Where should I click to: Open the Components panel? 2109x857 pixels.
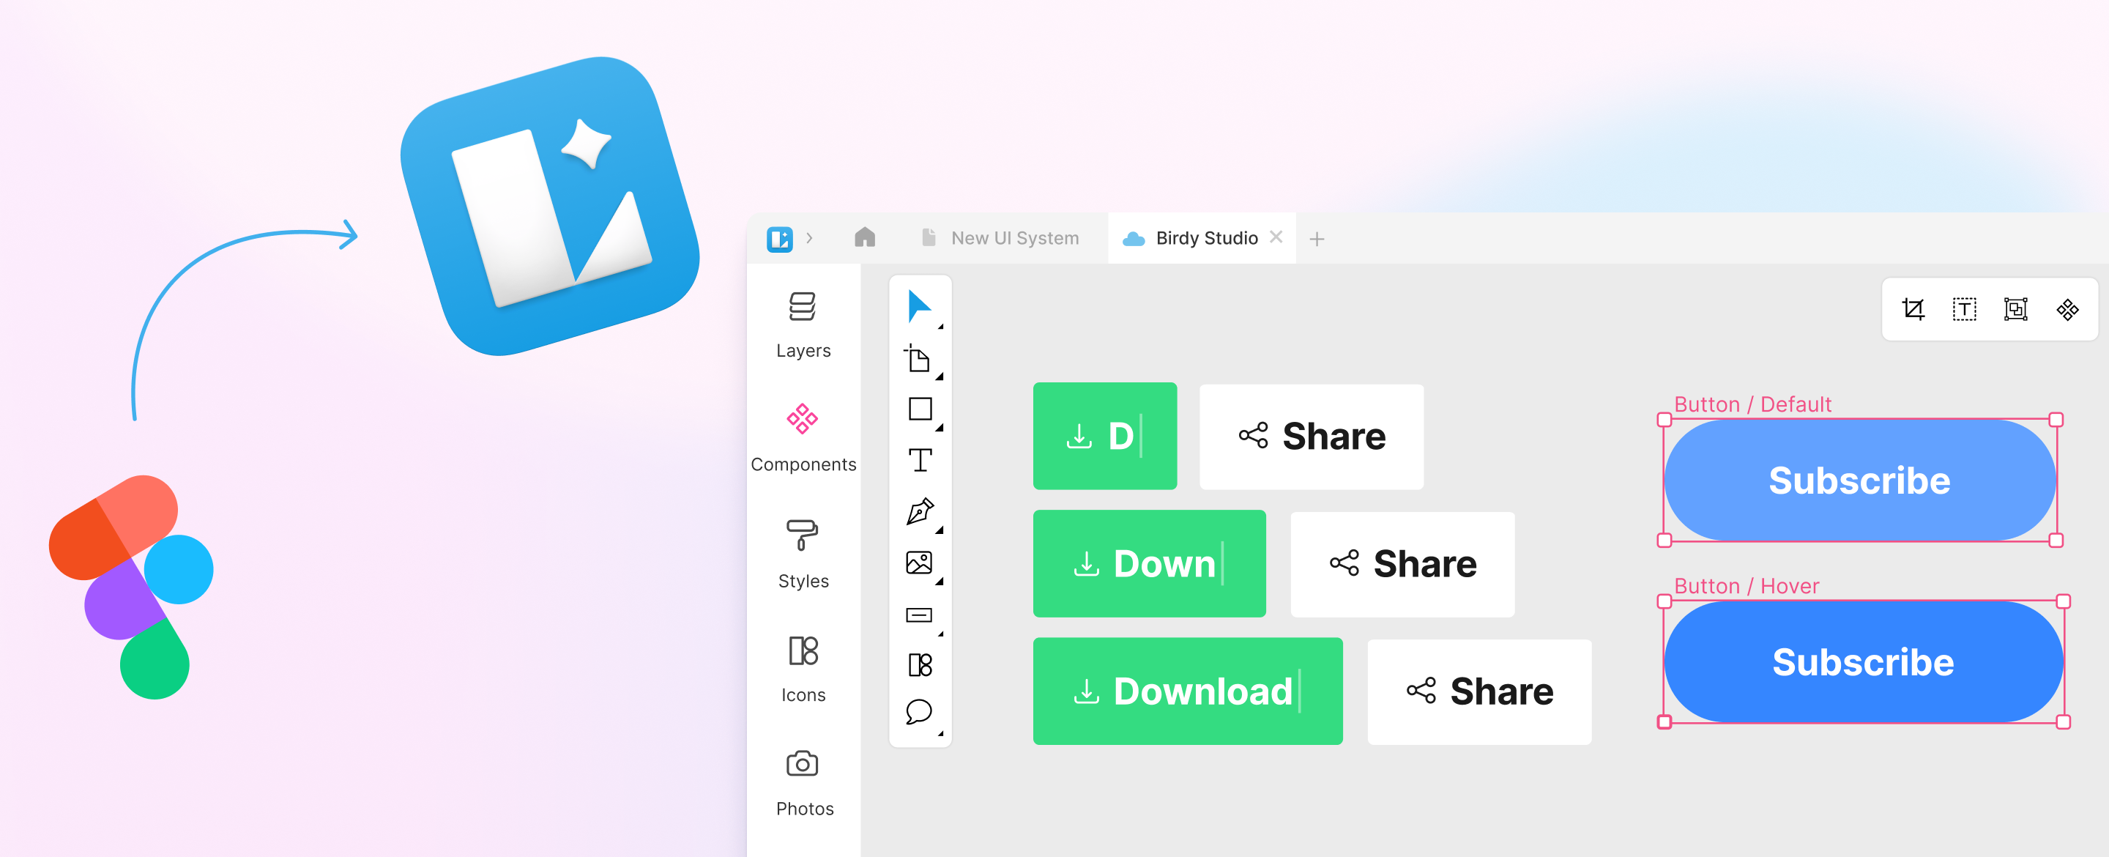click(803, 438)
